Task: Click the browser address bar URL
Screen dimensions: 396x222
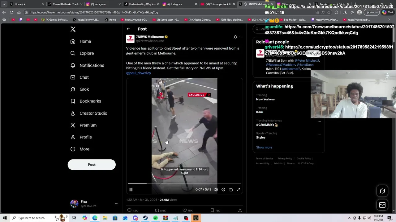Action: pyautogui.click(x=94, y=12)
